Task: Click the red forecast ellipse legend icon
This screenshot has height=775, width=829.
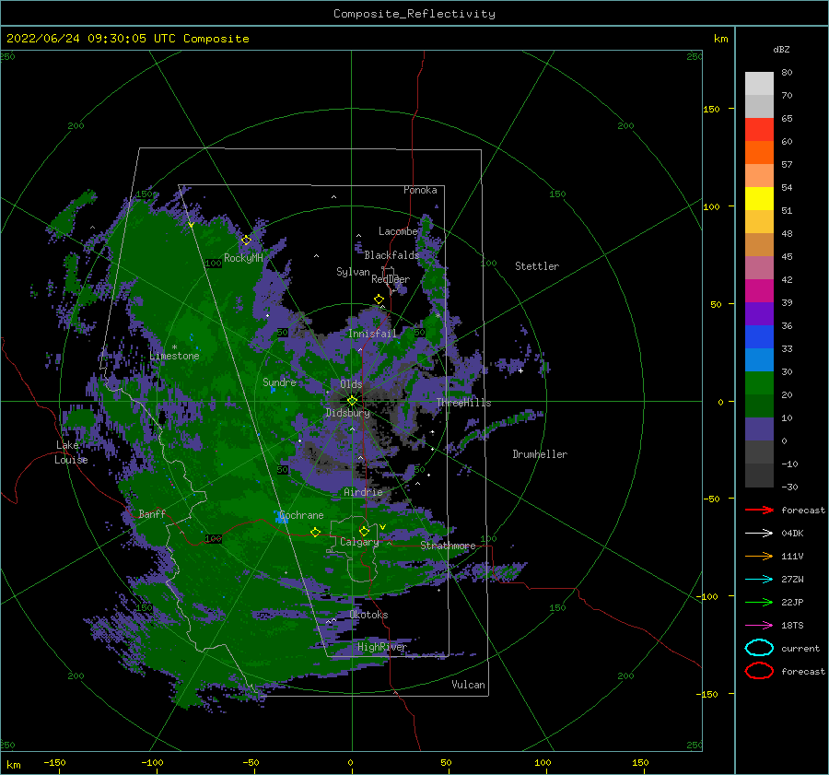Action: [x=759, y=671]
